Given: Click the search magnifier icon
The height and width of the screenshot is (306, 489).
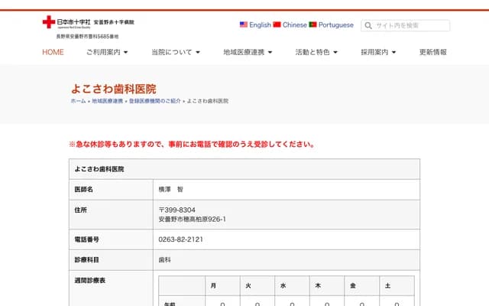Looking at the screenshot, I should click(x=368, y=25).
